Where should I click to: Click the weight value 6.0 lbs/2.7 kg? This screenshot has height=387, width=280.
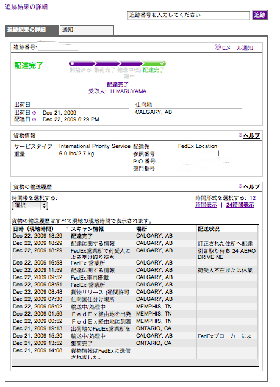pyautogui.click(x=76, y=154)
